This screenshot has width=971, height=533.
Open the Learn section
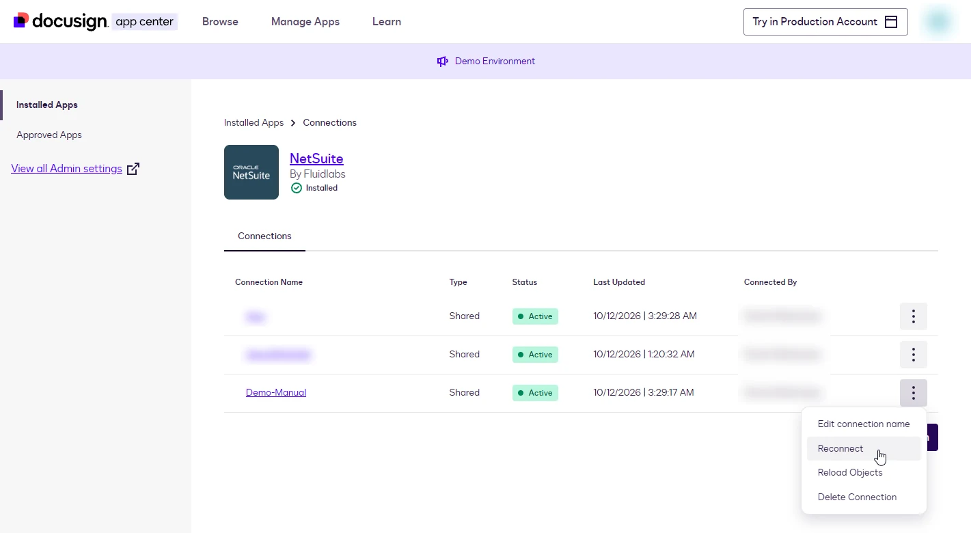pos(387,22)
